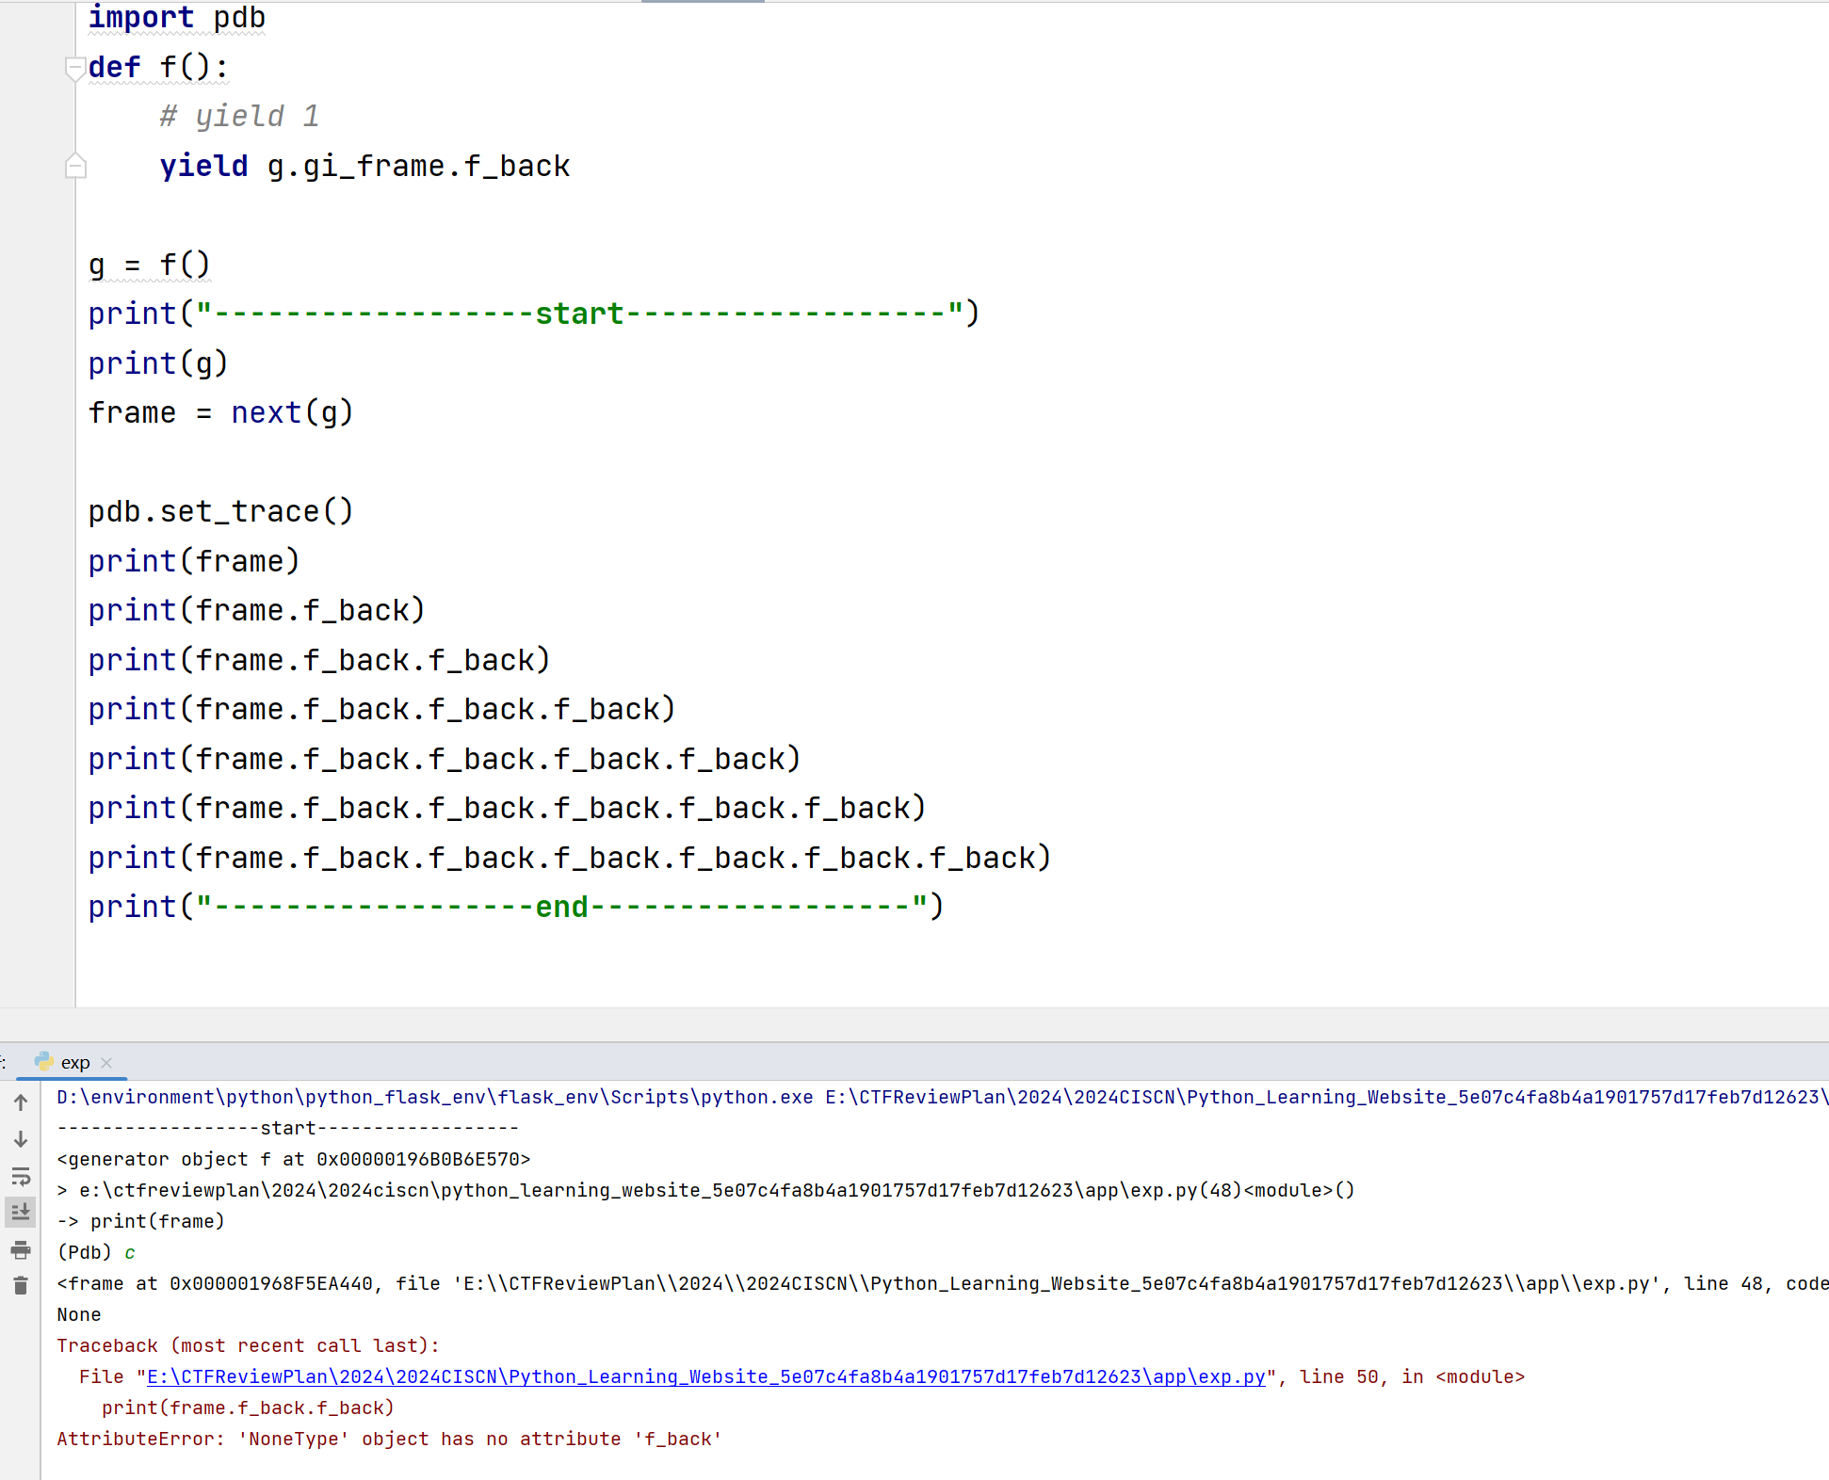Click 'Traceback (most recent call last):' line
The width and height of the screenshot is (1829, 1480).
click(x=248, y=1345)
